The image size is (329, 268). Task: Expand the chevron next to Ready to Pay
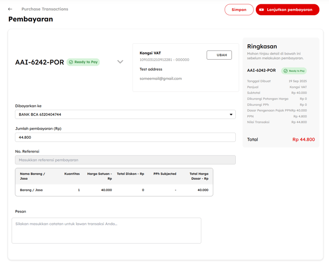click(x=120, y=62)
